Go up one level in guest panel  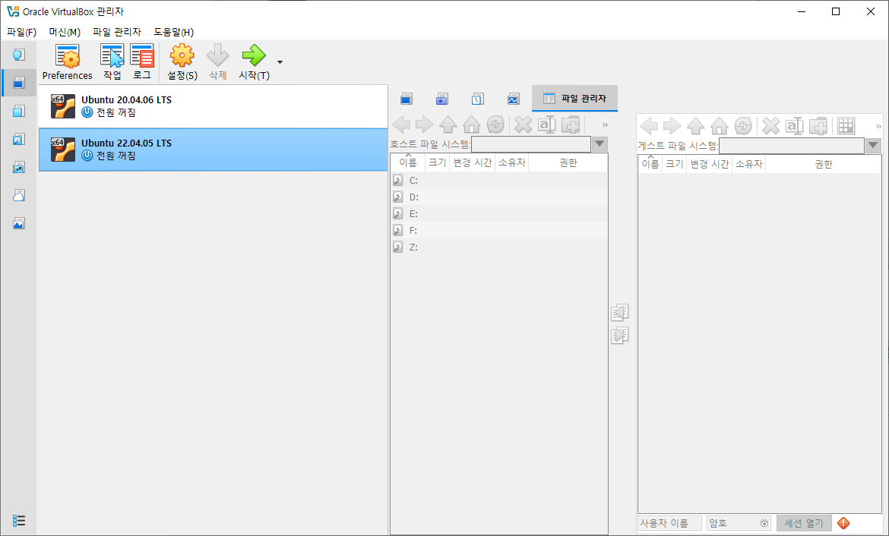(x=696, y=126)
